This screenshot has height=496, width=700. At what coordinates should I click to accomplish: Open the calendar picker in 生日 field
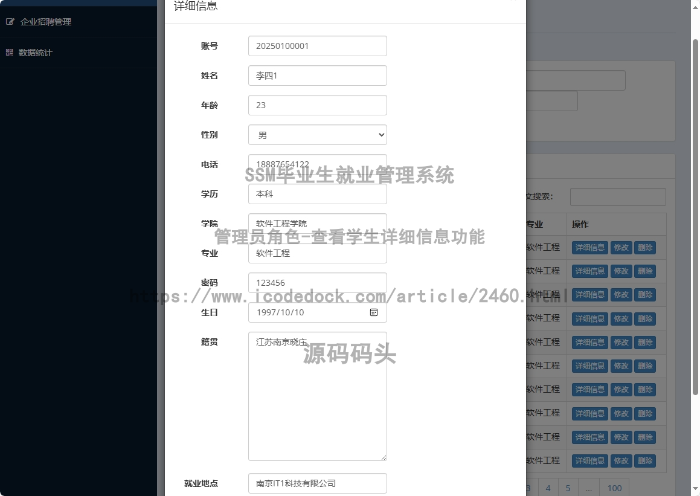pyautogui.click(x=374, y=312)
